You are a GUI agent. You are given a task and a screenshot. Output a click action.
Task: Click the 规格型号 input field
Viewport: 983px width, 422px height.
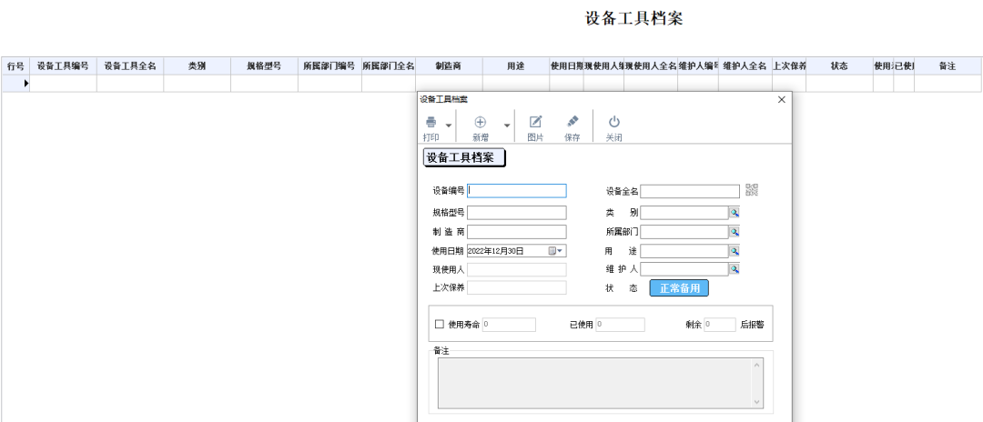coord(517,213)
